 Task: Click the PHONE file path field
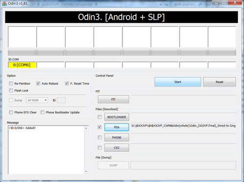click(x=183, y=137)
